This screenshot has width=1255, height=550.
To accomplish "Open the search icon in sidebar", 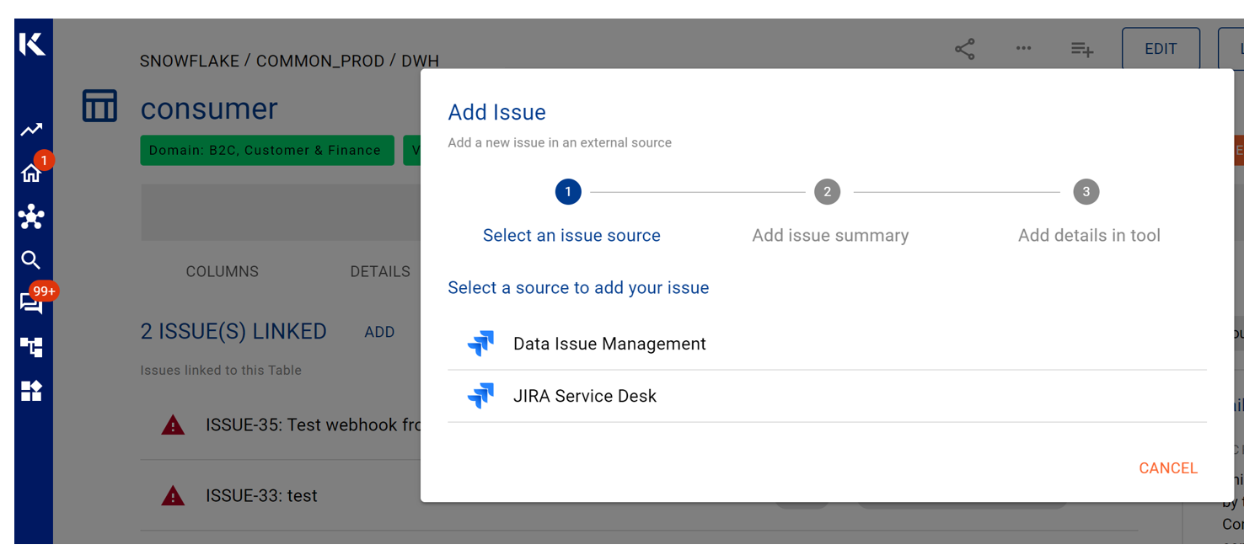I will pos(31,260).
